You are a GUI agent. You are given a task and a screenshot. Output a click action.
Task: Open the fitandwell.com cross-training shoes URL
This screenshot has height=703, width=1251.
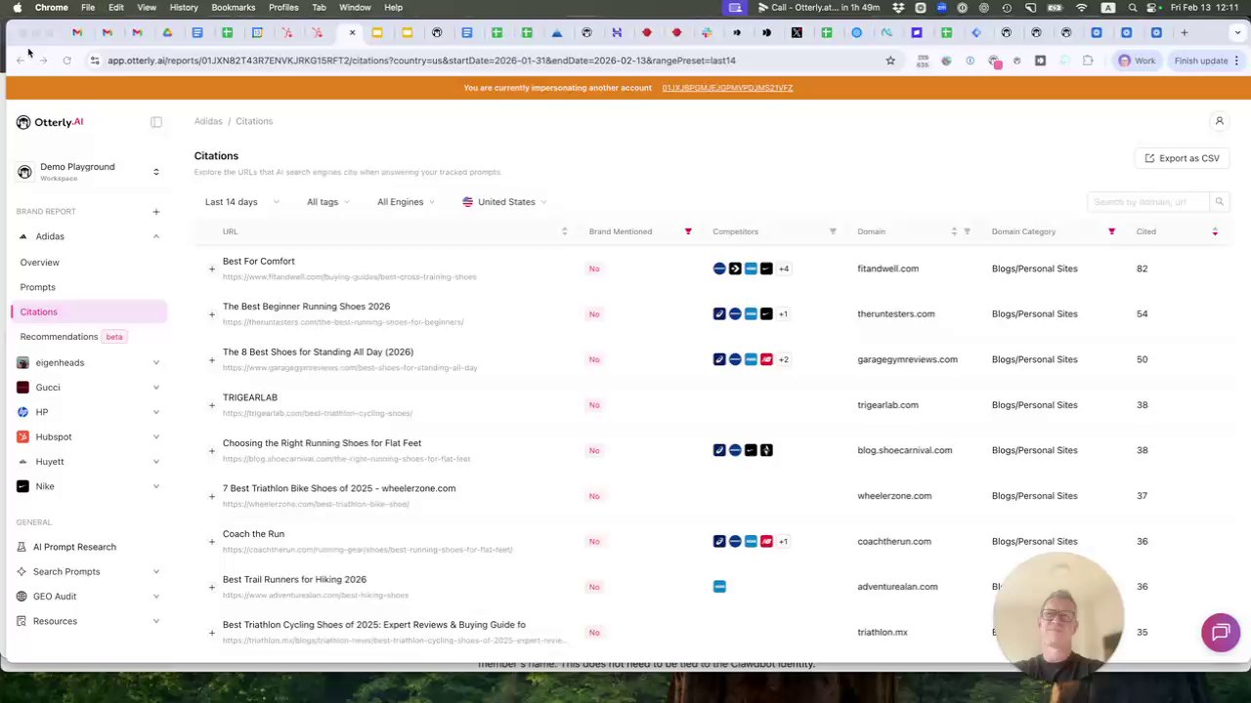pyautogui.click(x=349, y=277)
